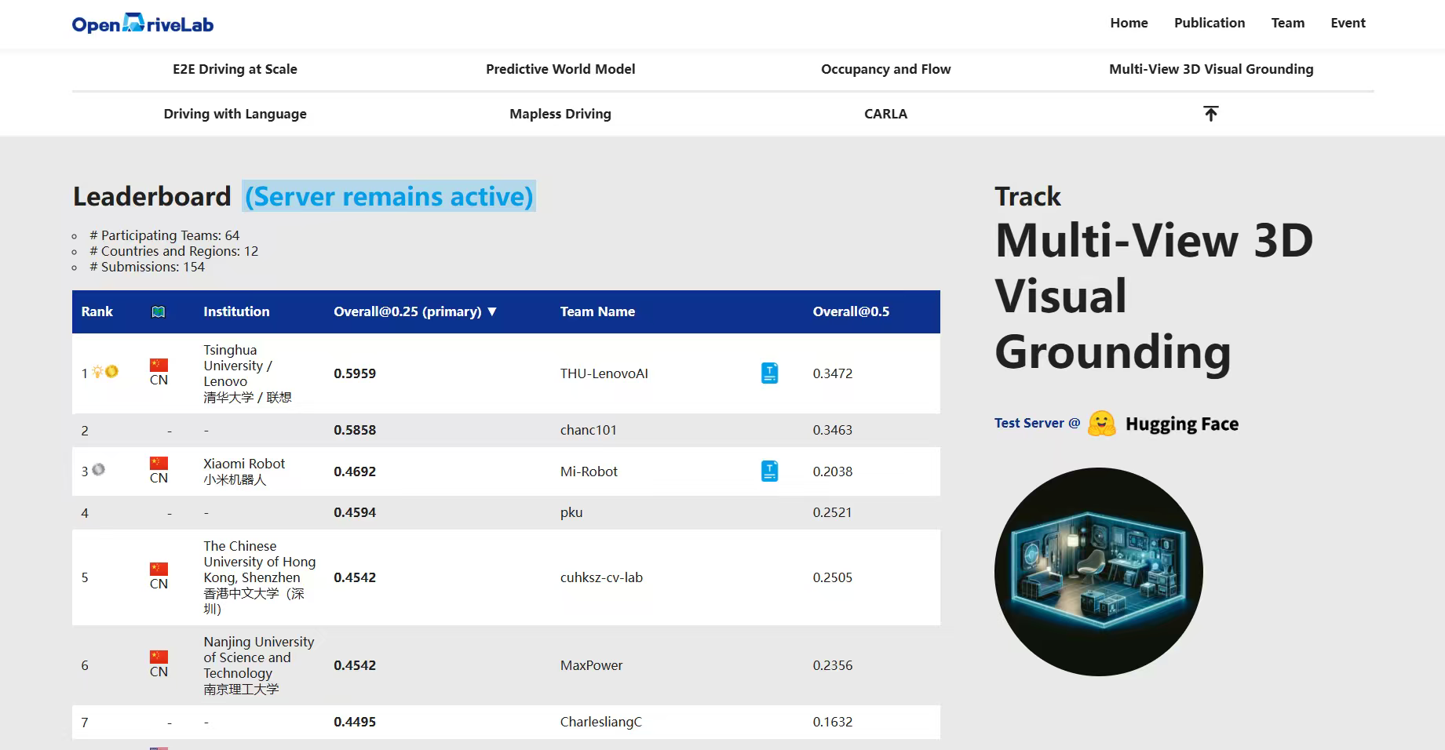Click the map icon in table header
The width and height of the screenshot is (1445, 750).
(159, 311)
